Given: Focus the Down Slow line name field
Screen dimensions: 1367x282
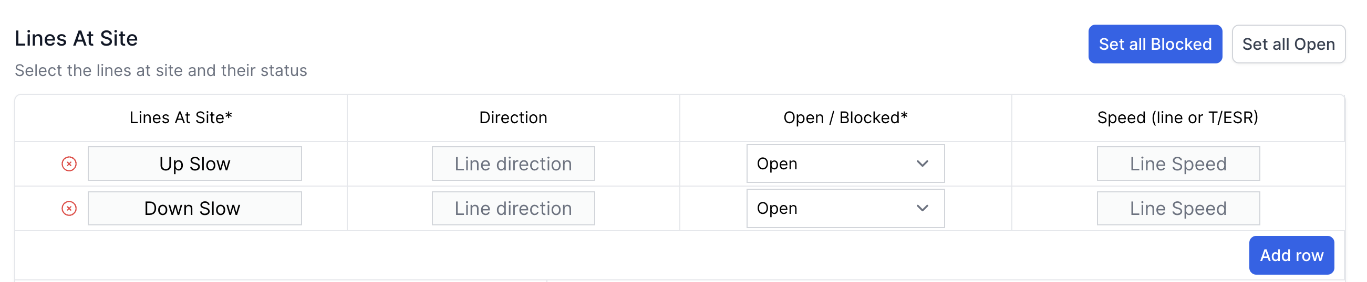Looking at the screenshot, I should (195, 209).
